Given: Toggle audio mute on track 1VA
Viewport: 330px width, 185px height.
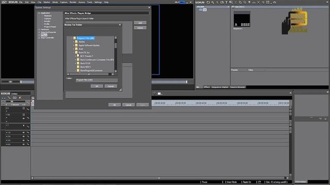Looking at the screenshot, I should [24, 118].
